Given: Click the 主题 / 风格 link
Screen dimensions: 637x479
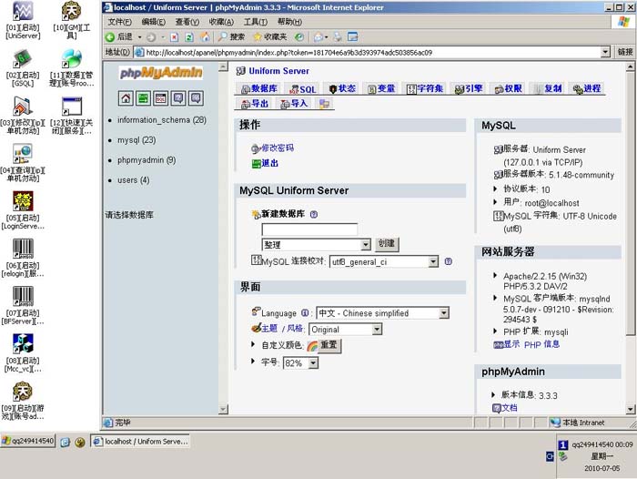Looking at the screenshot, I should 283,329.
